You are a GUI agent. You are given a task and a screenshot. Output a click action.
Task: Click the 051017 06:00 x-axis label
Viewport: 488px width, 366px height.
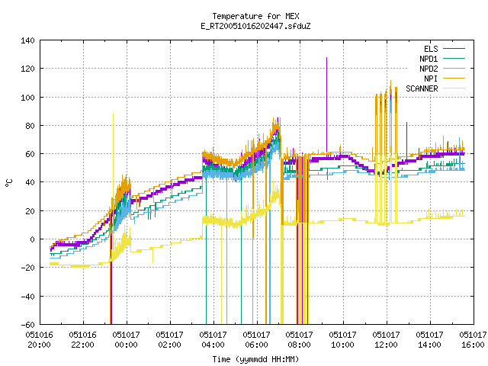(256, 339)
